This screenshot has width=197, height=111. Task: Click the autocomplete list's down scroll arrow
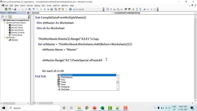[118, 89]
